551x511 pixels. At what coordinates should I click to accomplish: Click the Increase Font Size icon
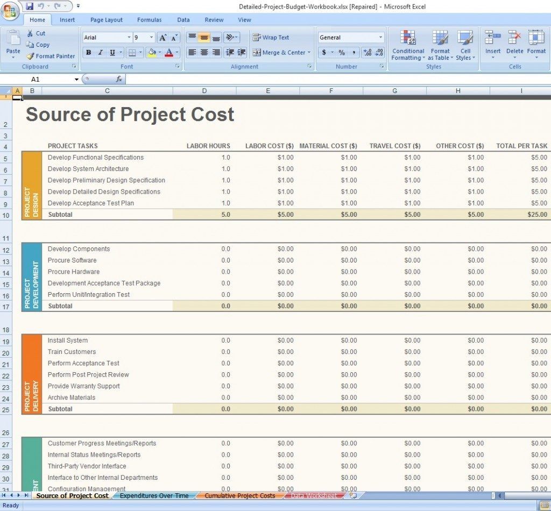163,38
